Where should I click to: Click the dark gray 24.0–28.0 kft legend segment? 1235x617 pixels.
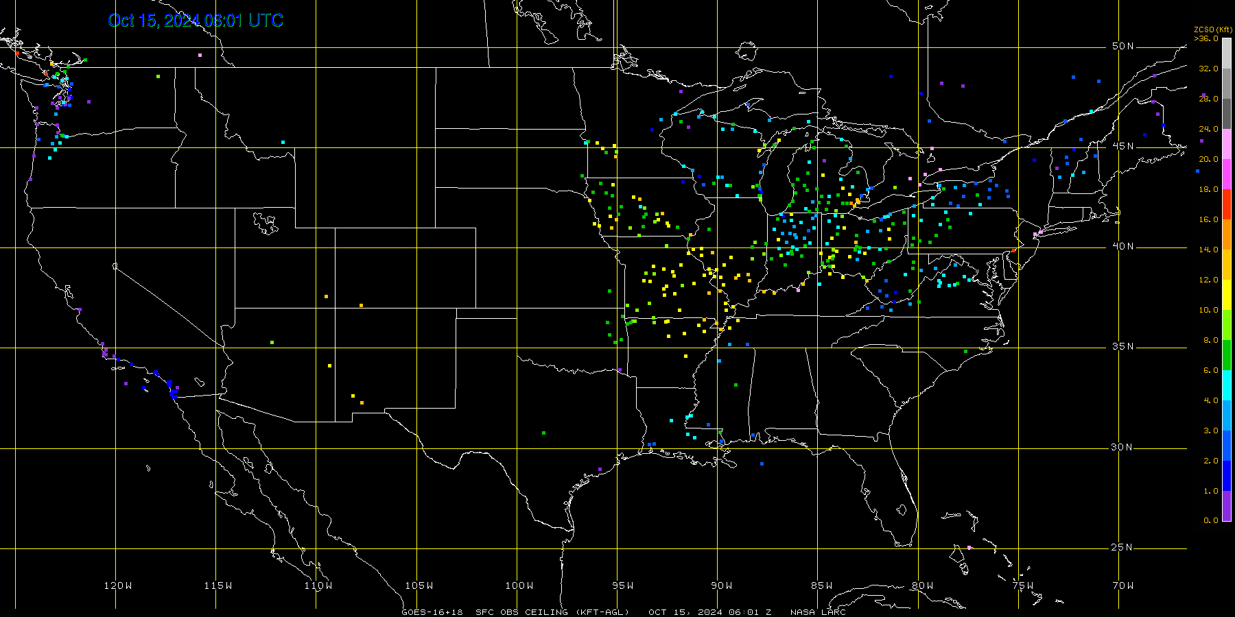(1227, 114)
